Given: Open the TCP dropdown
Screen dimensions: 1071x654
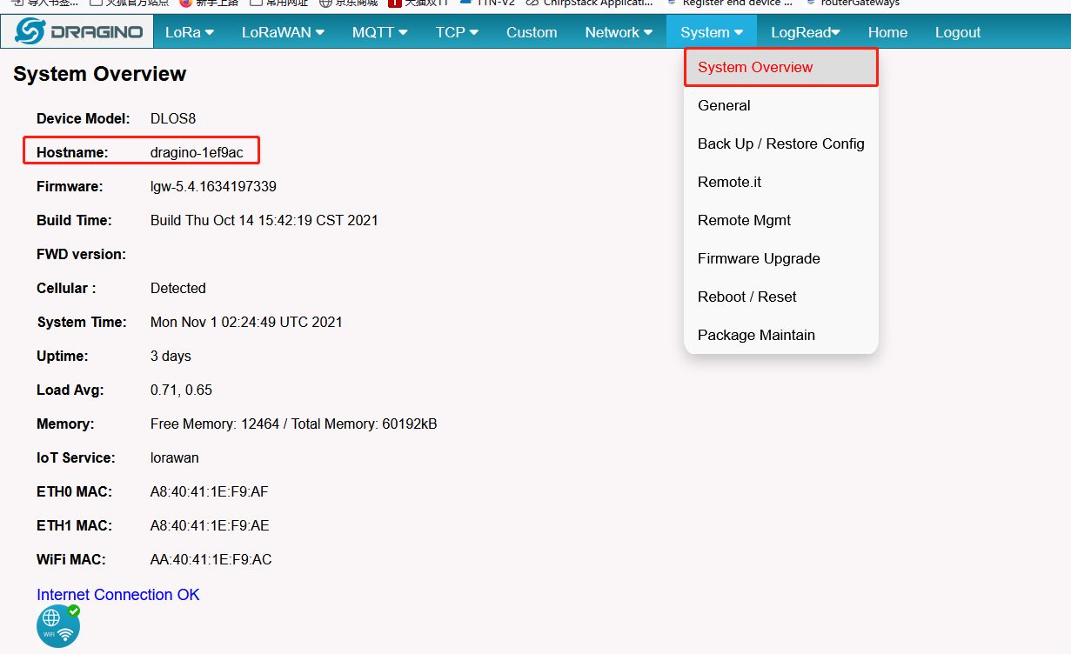Looking at the screenshot, I should (457, 32).
